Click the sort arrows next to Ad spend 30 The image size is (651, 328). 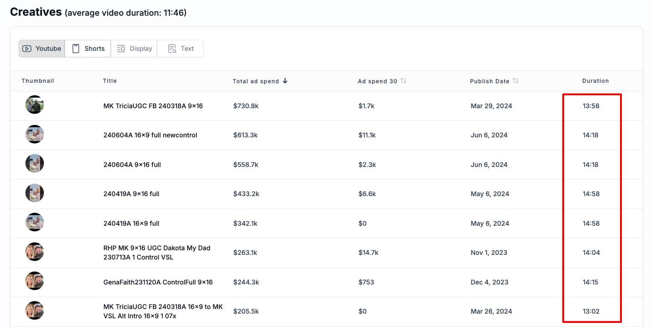pyautogui.click(x=403, y=80)
